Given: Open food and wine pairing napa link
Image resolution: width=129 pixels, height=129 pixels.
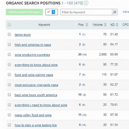Looking at the screenshot, I should click(x=34, y=75).
